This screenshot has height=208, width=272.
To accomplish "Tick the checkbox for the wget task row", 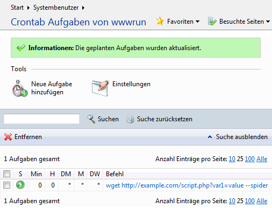I will [x=7, y=185].
